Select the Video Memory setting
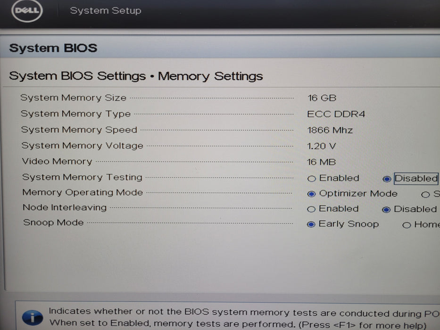Image resolution: width=440 pixels, height=330 pixels. (57, 161)
